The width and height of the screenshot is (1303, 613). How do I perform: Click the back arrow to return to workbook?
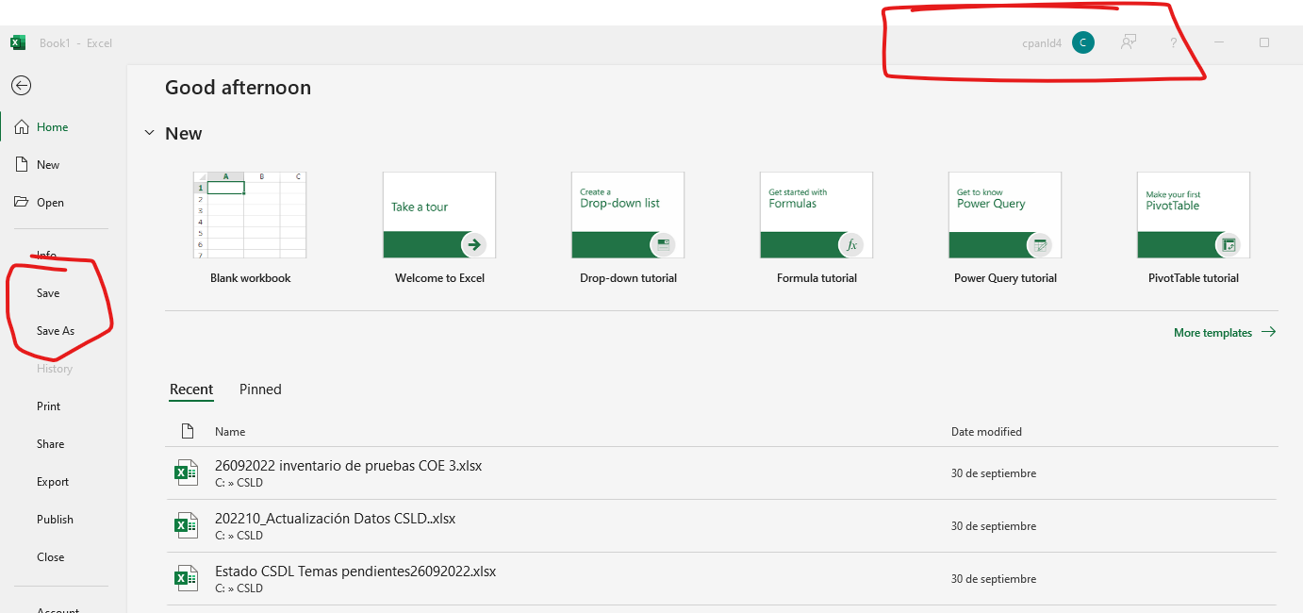(x=21, y=86)
